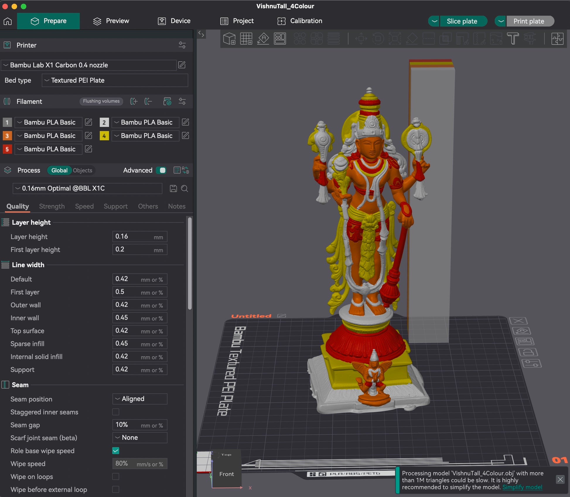Uncheck Role base wipe speed
This screenshot has height=497, width=570.
click(116, 451)
